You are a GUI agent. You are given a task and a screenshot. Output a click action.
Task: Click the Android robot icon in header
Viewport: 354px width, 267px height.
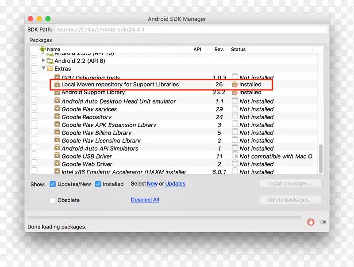coord(42,50)
